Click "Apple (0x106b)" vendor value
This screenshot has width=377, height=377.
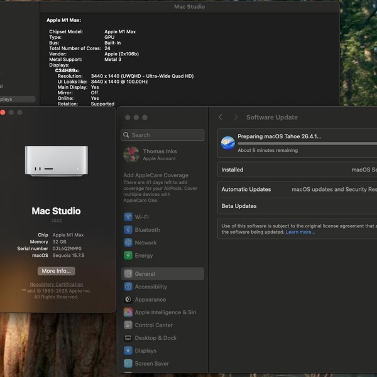point(121,54)
